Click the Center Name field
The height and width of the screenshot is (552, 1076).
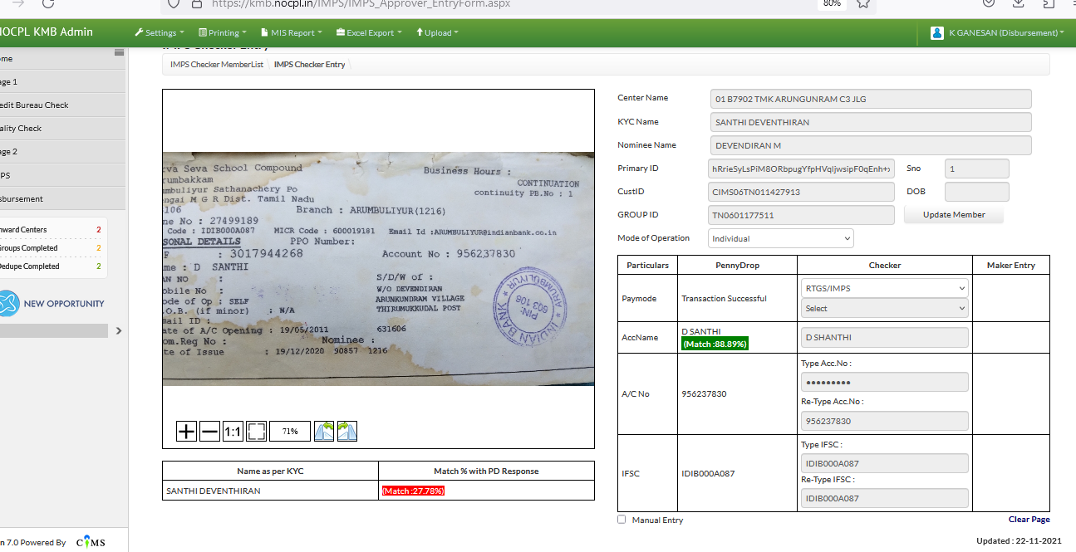[871, 99]
